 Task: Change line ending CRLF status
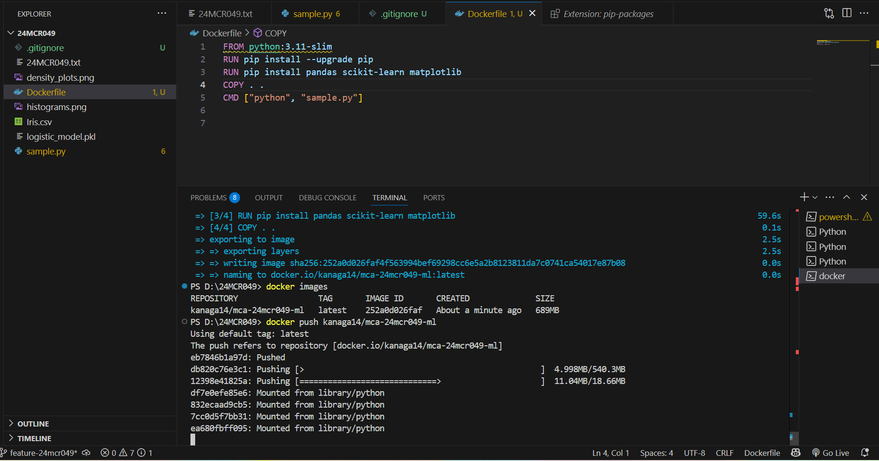[724, 452]
